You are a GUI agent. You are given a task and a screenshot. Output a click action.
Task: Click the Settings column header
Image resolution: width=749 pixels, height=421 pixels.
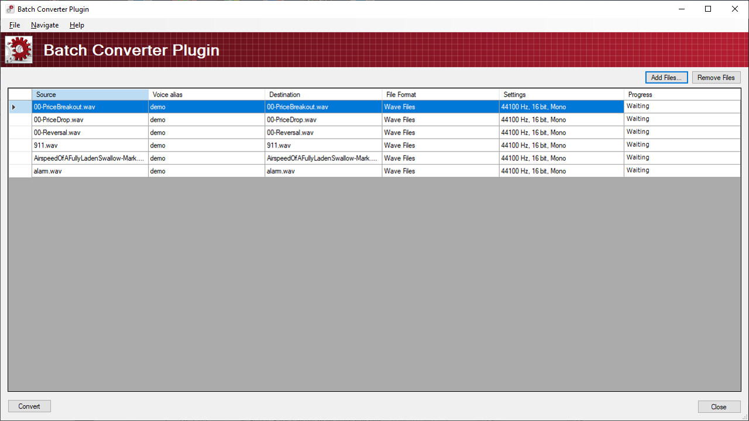click(561, 94)
